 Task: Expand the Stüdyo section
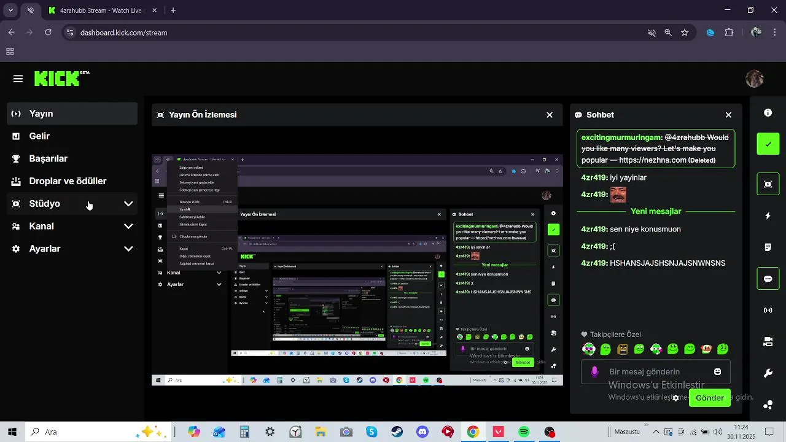(x=72, y=204)
